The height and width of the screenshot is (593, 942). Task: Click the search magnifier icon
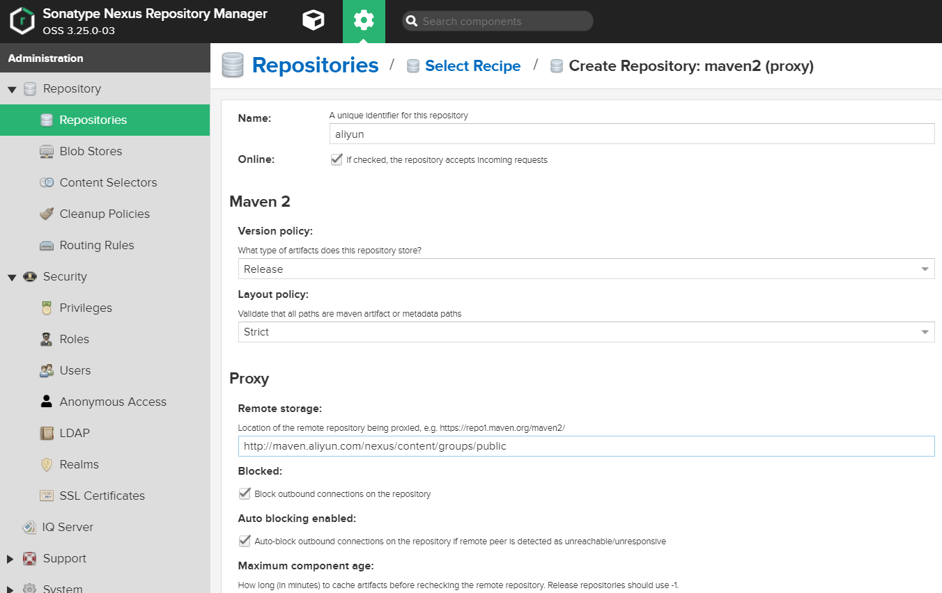tap(412, 22)
